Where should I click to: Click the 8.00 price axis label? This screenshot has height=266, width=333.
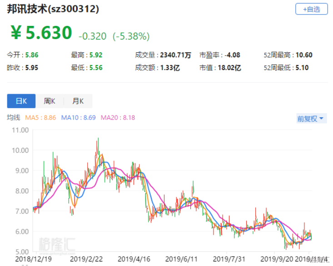point(22,191)
